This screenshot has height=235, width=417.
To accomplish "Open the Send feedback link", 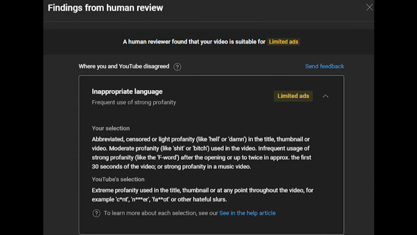I will click(x=324, y=66).
